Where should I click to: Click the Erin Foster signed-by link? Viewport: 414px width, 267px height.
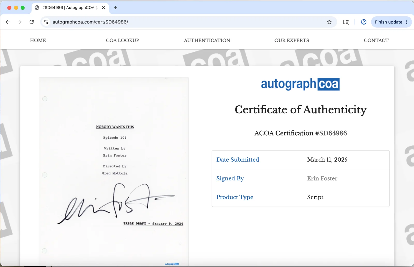tap(322, 178)
